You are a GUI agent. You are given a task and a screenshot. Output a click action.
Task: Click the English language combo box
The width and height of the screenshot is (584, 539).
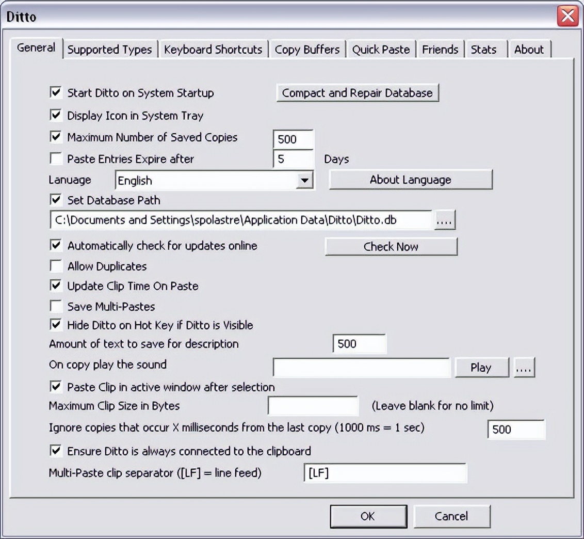214,180
